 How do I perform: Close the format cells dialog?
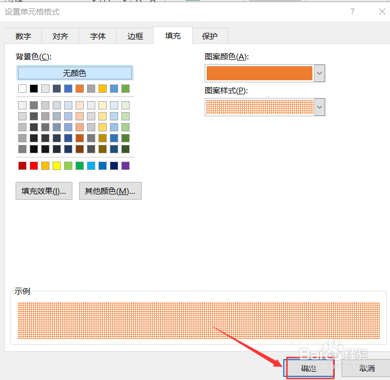382,11
